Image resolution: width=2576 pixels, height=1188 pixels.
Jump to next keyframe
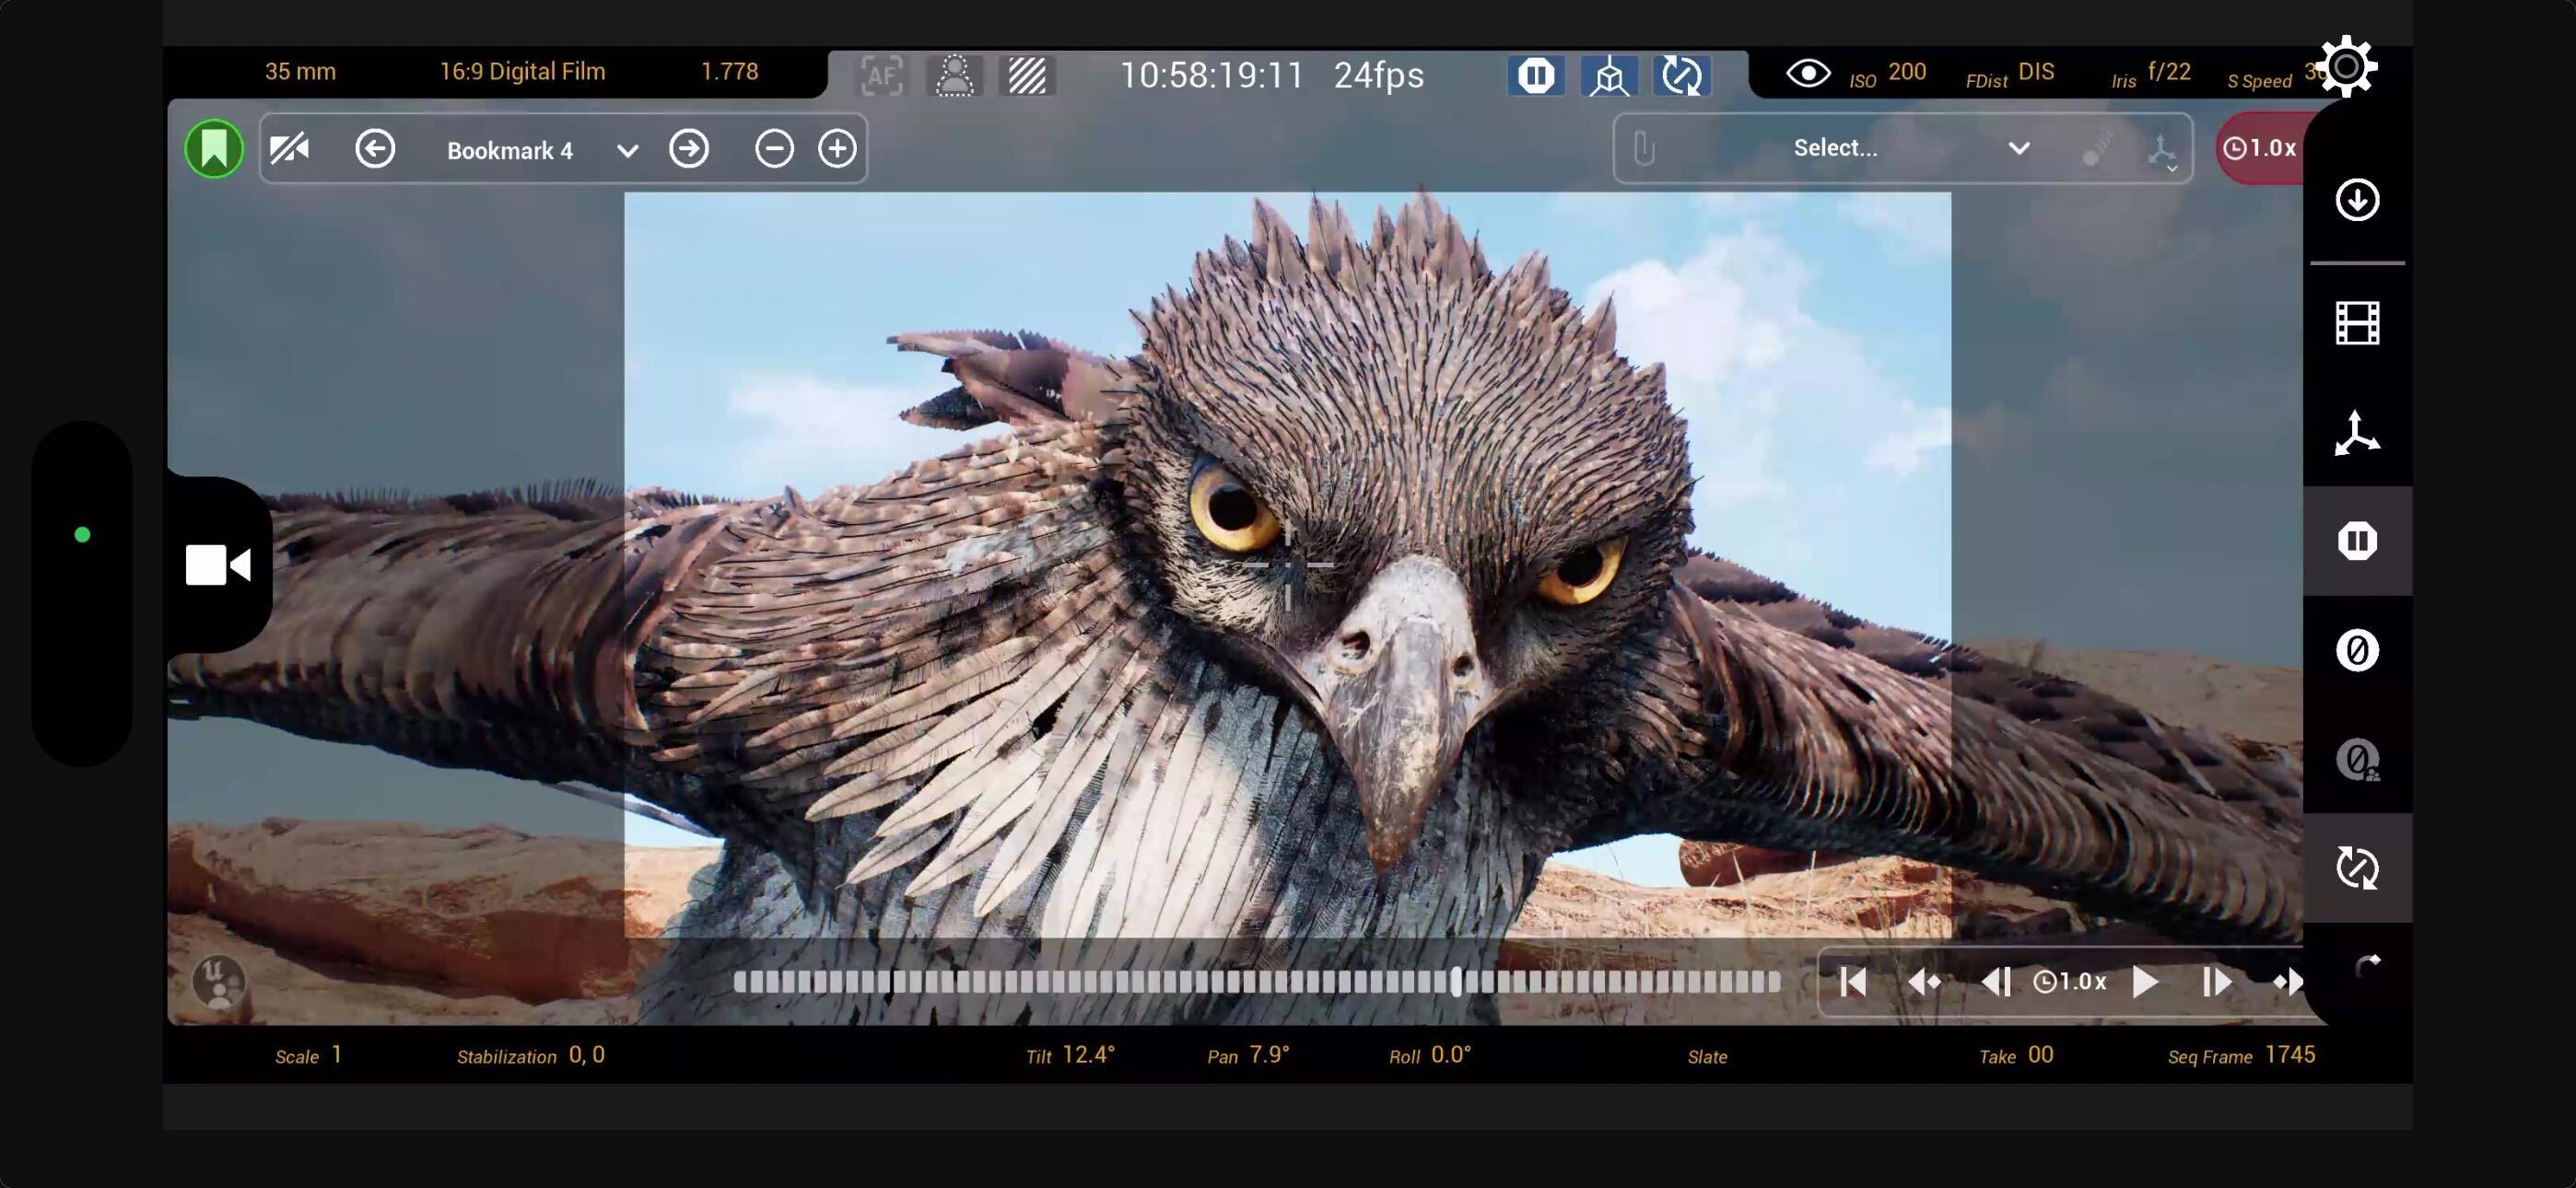2288,982
